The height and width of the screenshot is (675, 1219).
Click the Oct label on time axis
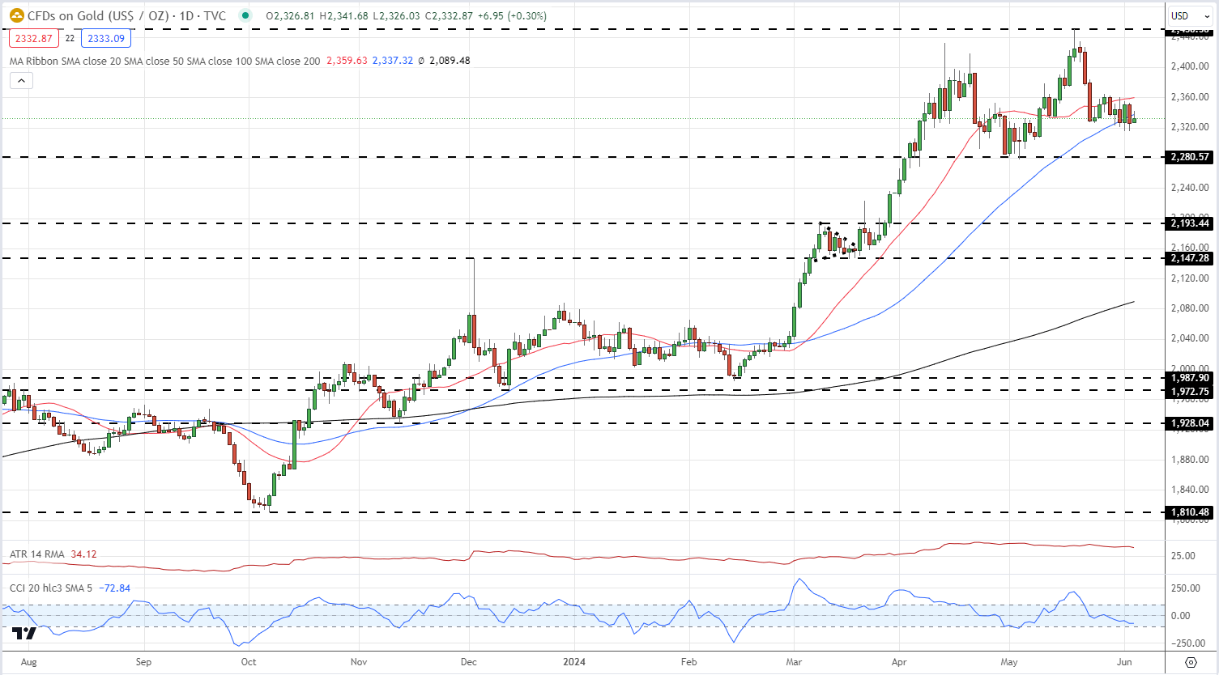tap(249, 662)
